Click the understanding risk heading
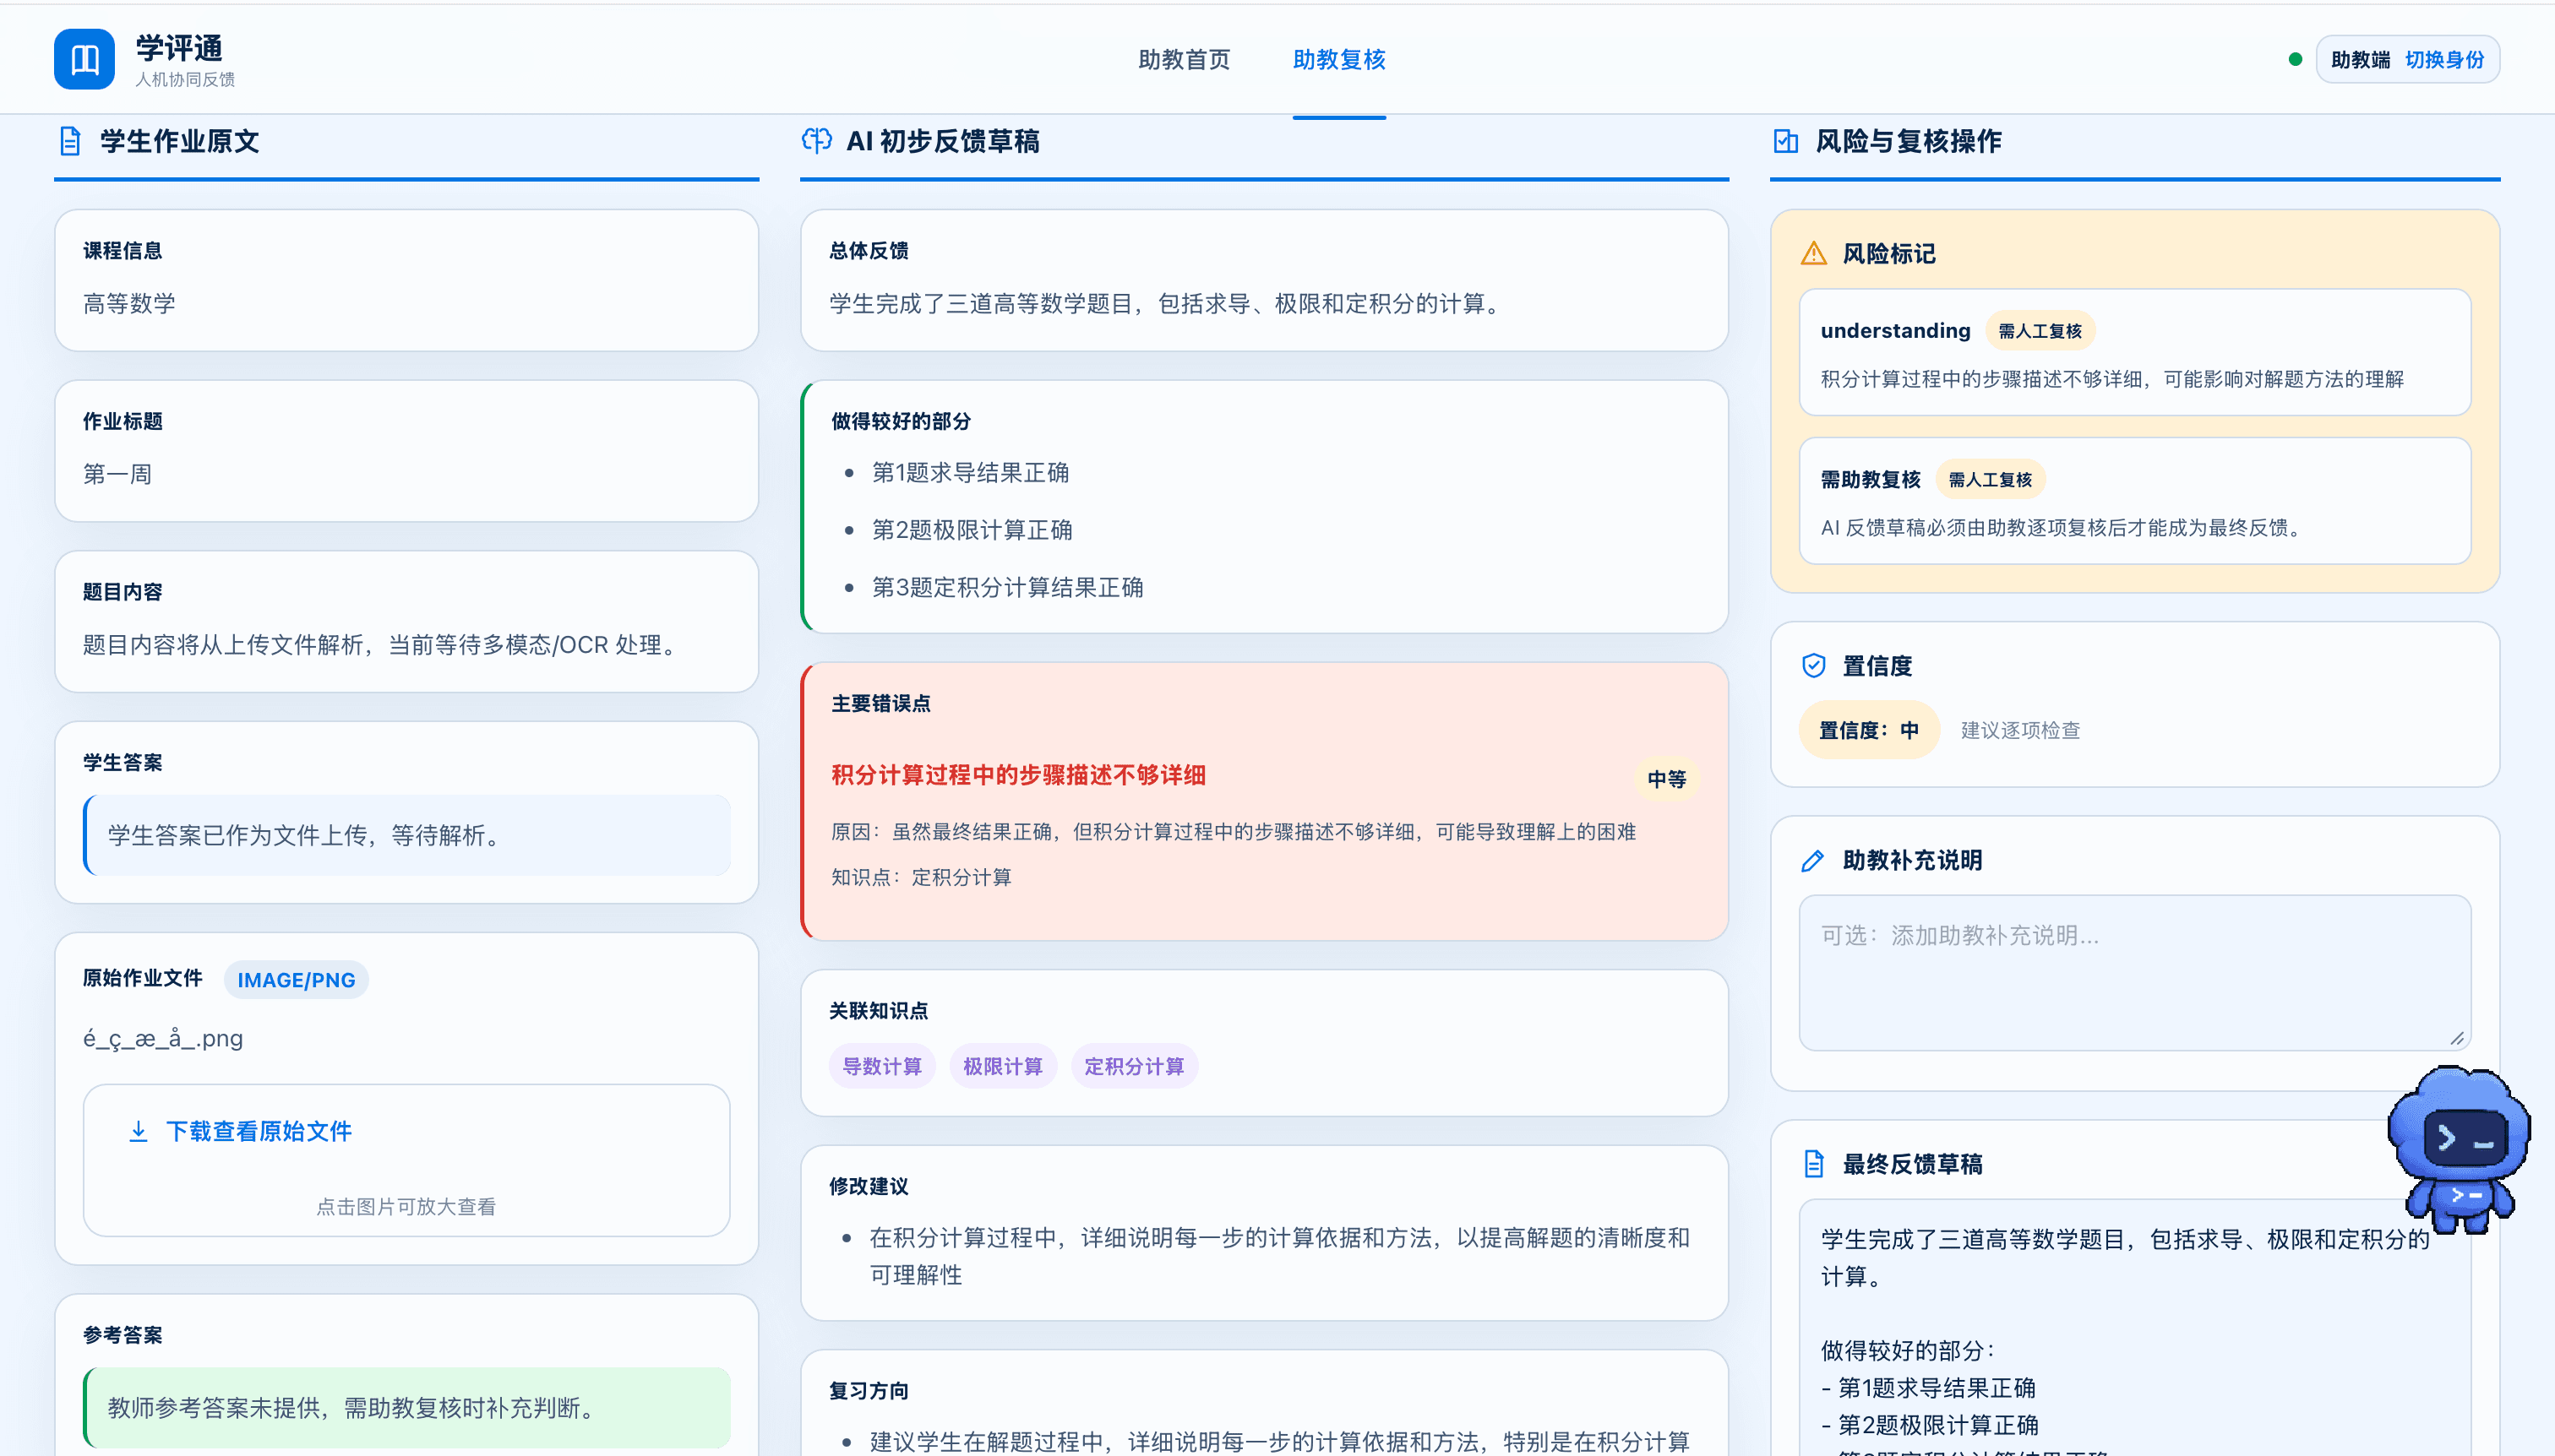2555x1456 pixels. (x=1896, y=331)
